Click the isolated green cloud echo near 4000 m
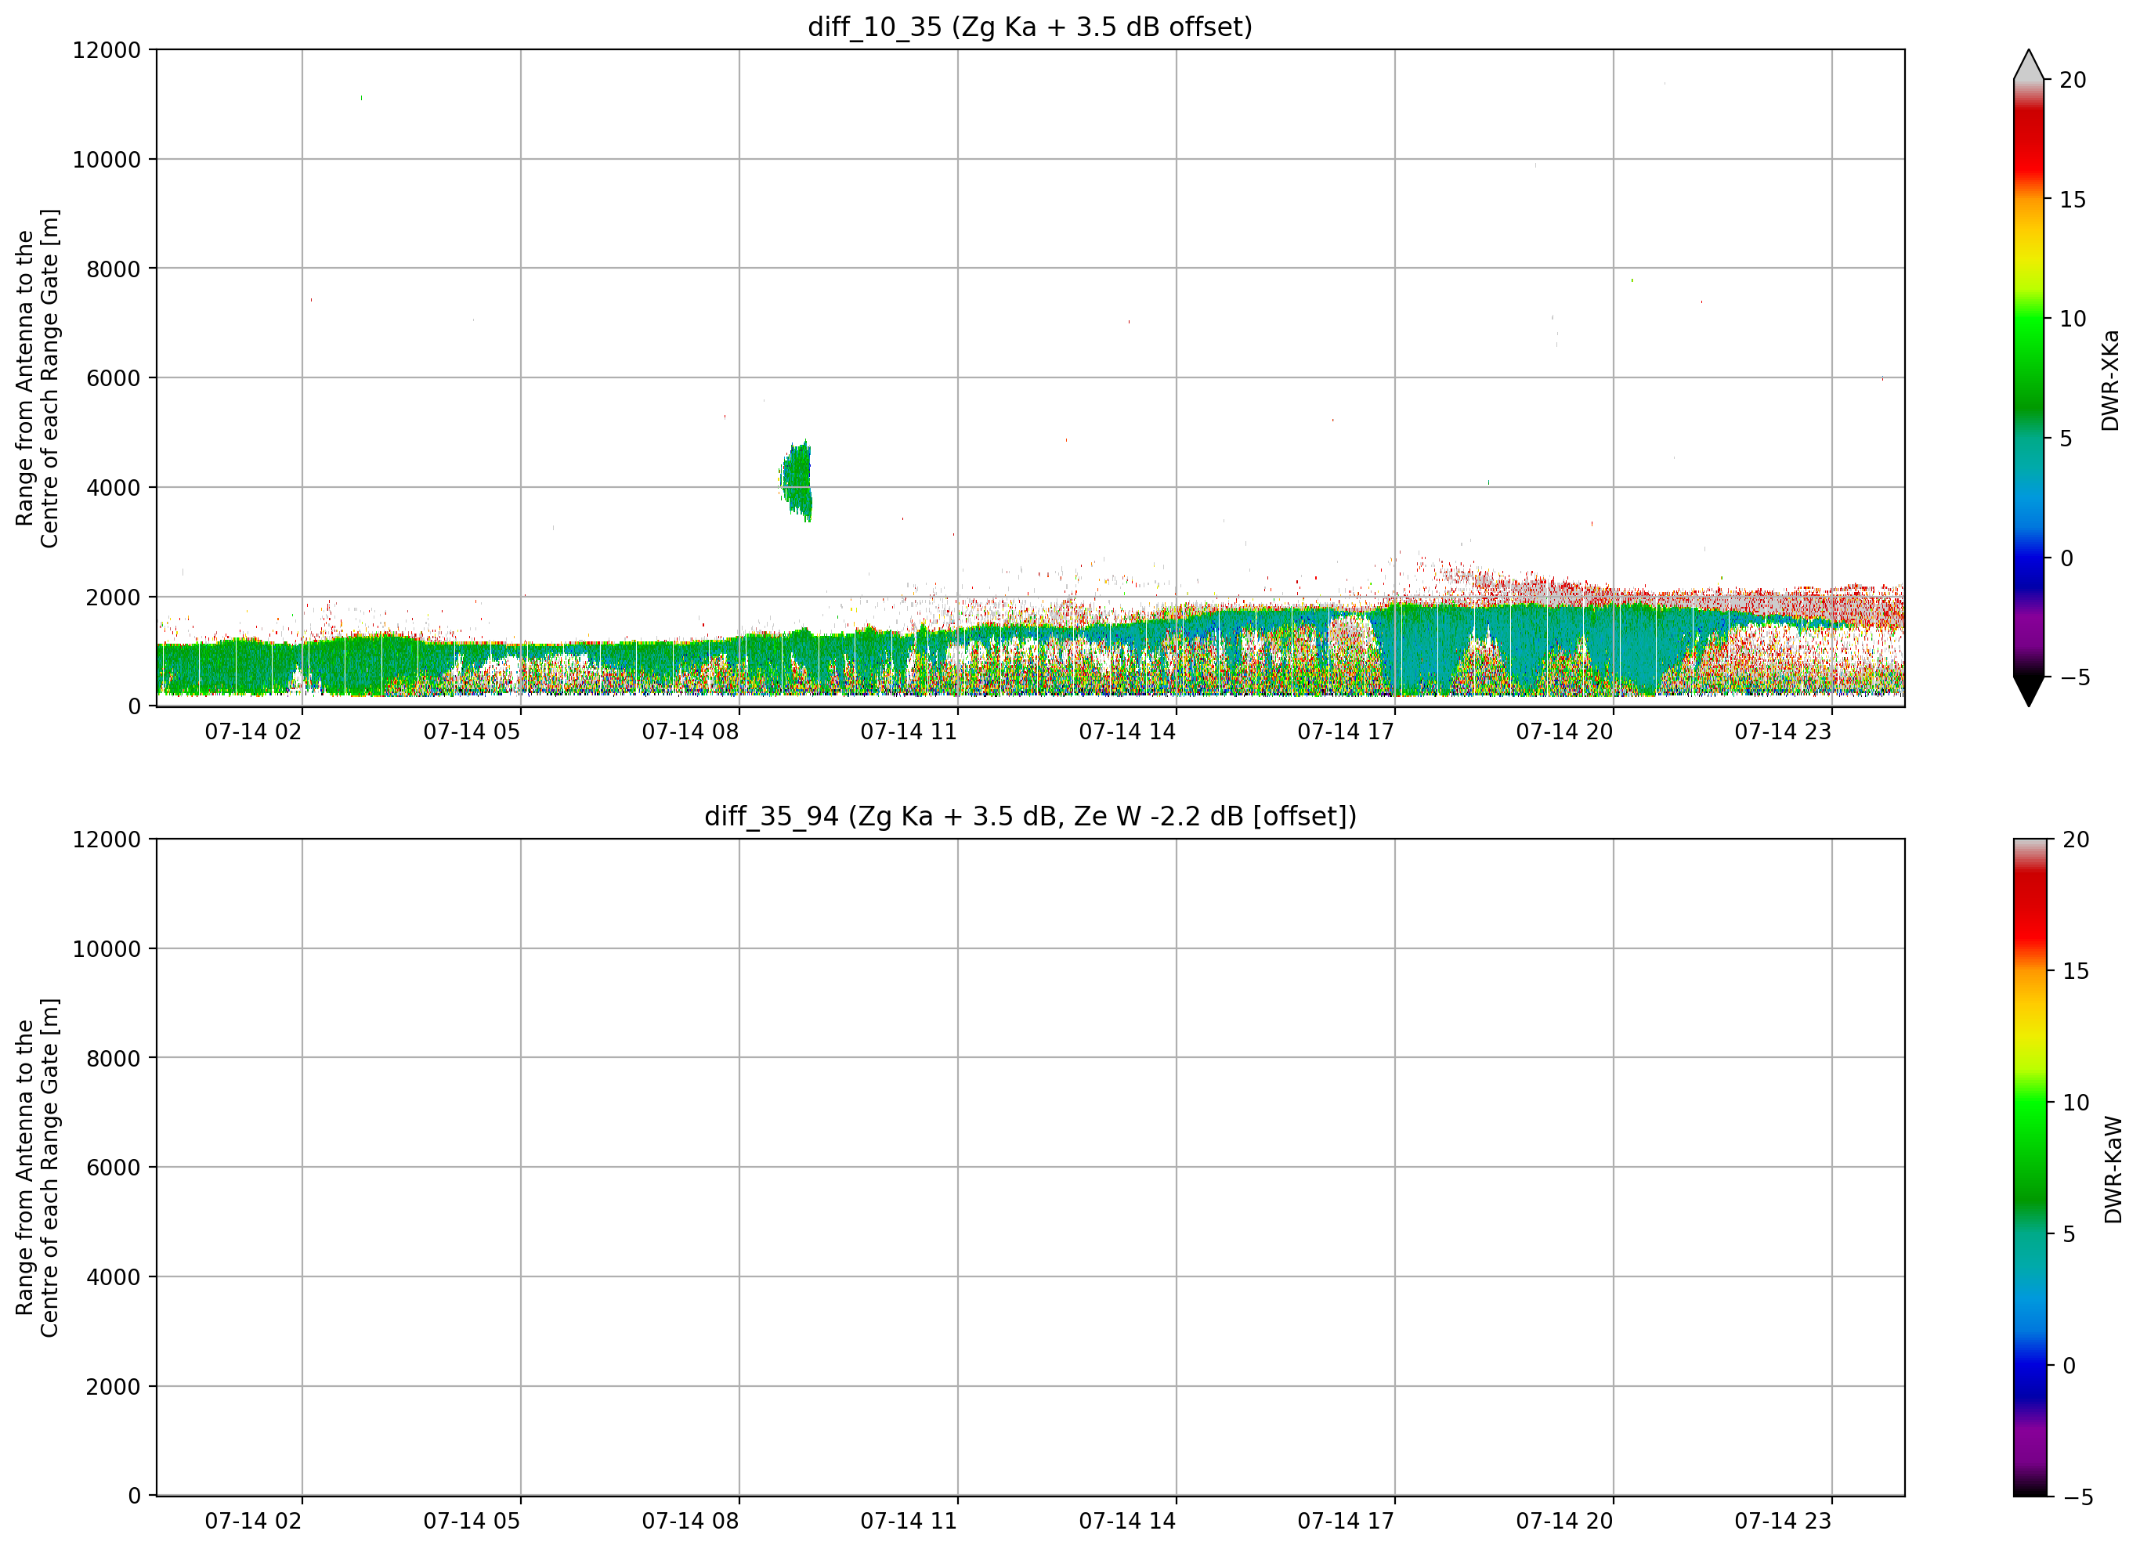Screen dimensions: 2140x1549 point(797,480)
